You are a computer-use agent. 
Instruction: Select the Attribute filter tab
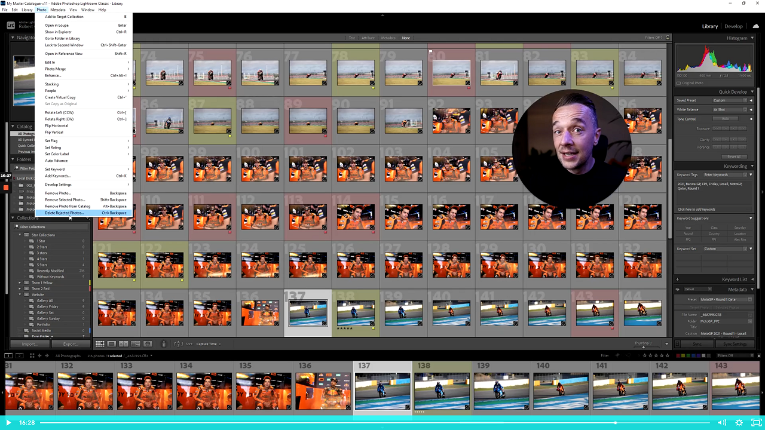(368, 38)
